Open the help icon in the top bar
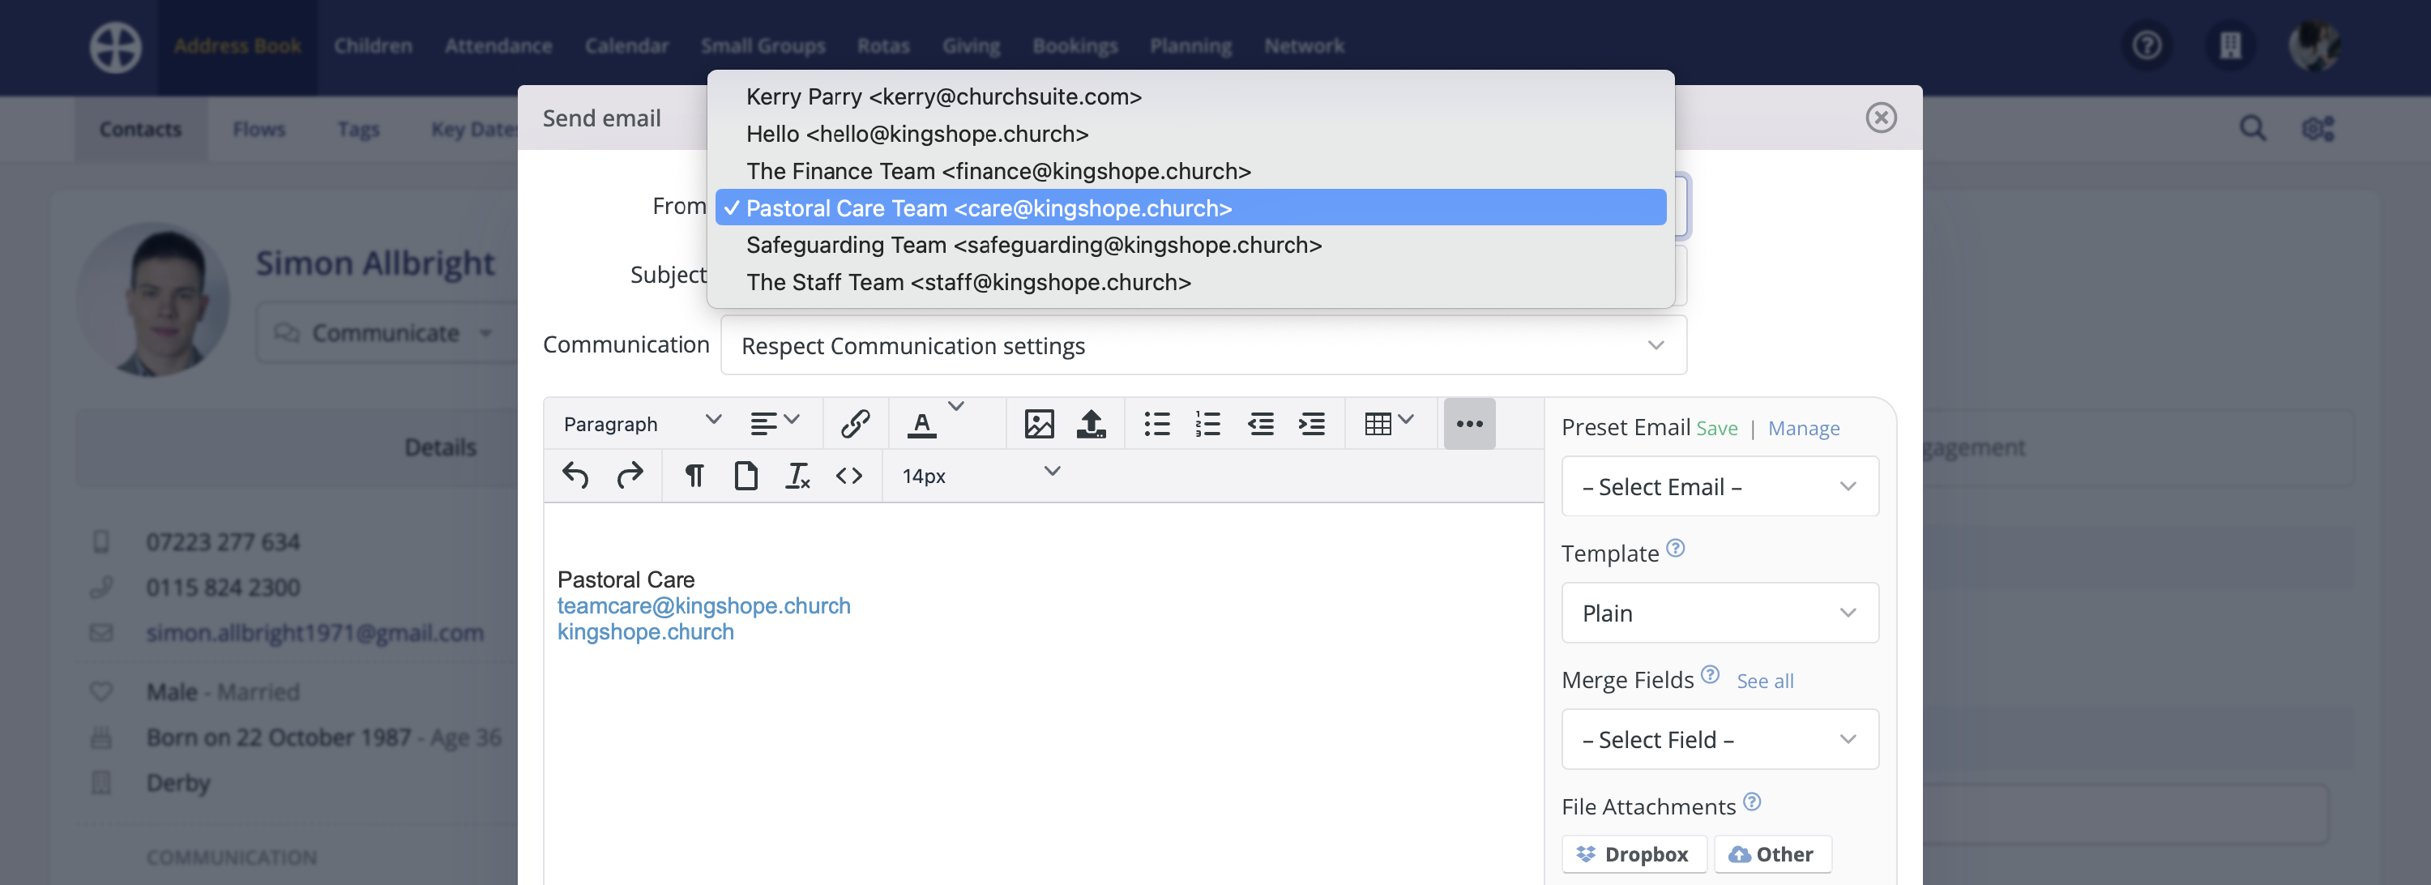Viewport: 2431px width, 885px height. click(2147, 45)
